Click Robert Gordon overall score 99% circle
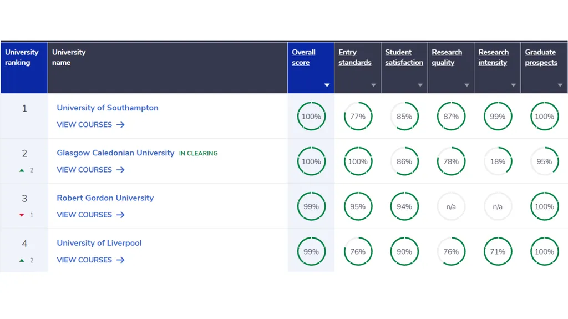568x319 pixels. point(311,206)
